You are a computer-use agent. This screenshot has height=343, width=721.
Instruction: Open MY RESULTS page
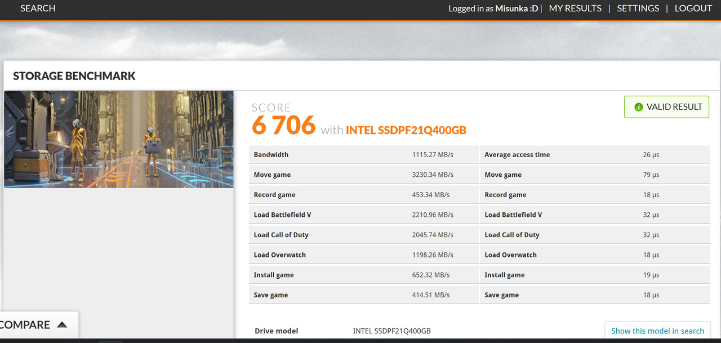pyautogui.click(x=575, y=8)
